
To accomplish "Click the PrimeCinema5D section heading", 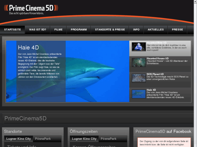I will (x=25, y=118).
